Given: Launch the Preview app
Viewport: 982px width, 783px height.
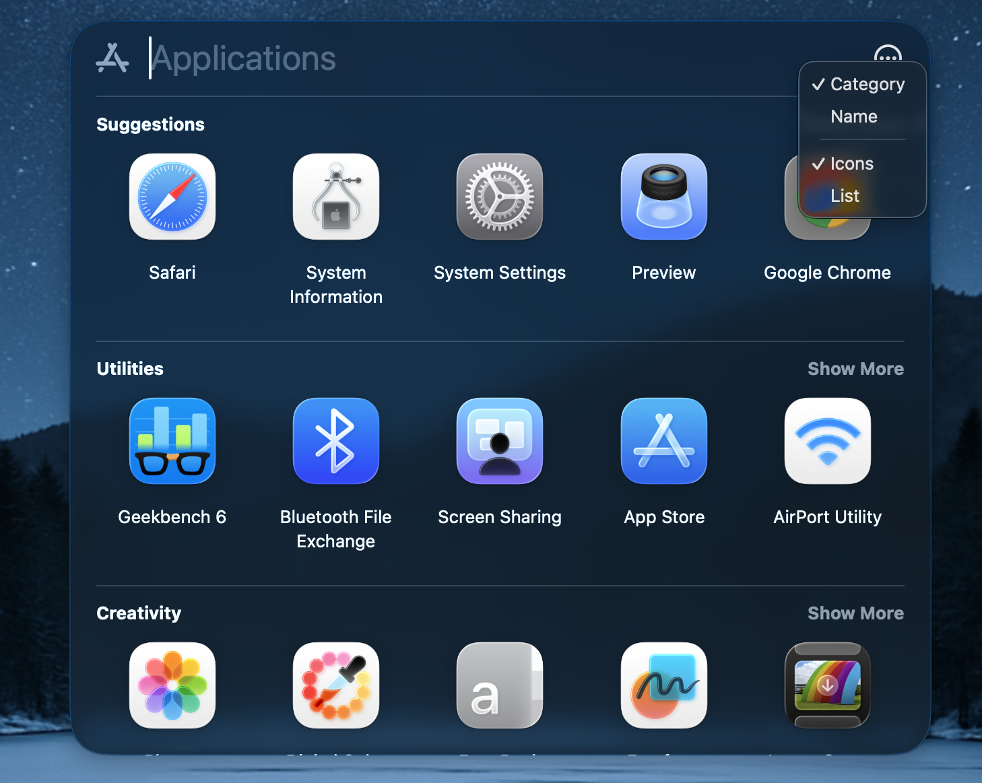Looking at the screenshot, I should pyautogui.click(x=663, y=197).
